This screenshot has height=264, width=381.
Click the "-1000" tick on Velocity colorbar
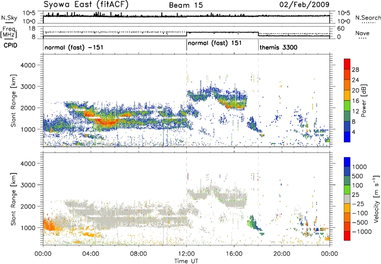[362, 232]
